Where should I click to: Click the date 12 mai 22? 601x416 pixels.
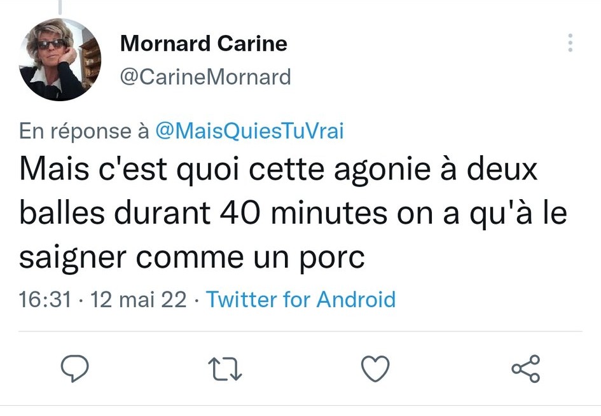coord(139,299)
